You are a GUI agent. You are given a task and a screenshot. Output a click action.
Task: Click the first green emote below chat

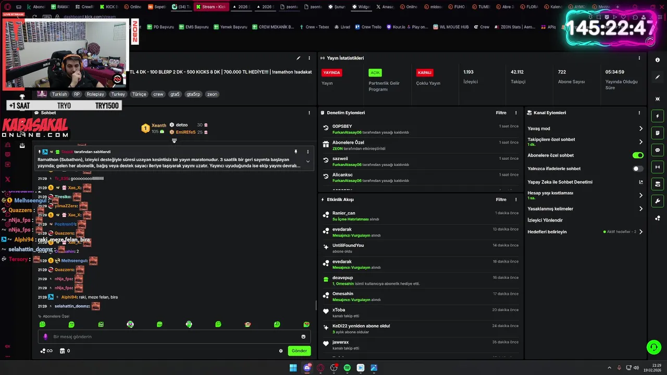pos(42,324)
